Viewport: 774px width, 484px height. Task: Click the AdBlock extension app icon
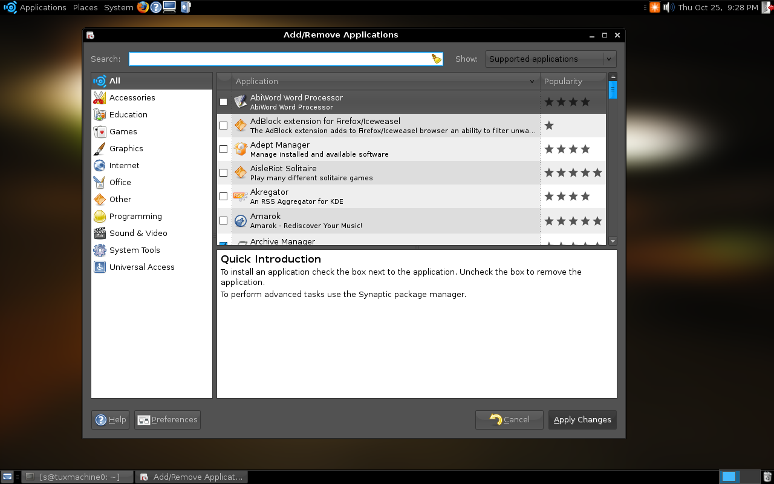pos(241,125)
